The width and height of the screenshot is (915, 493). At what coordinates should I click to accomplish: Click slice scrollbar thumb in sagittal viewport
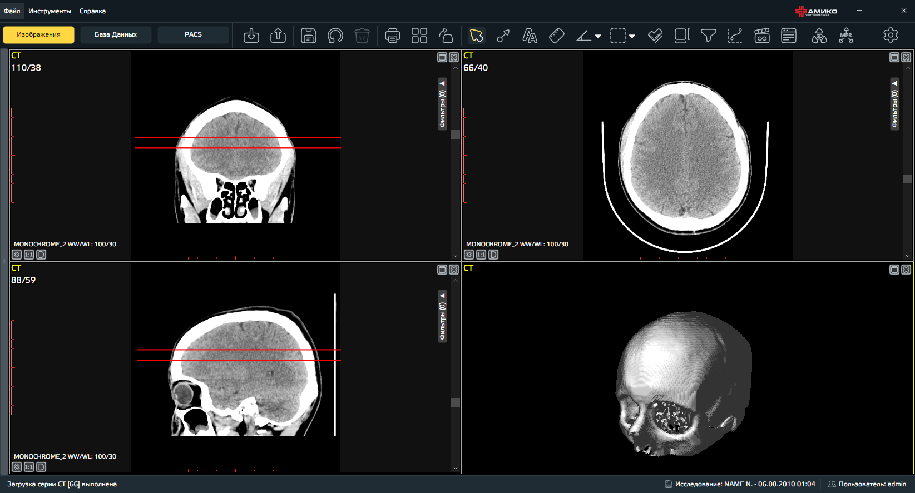click(456, 402)
